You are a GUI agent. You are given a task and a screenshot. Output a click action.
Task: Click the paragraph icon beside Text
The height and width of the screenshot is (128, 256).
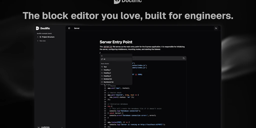(x=102, y=67)
